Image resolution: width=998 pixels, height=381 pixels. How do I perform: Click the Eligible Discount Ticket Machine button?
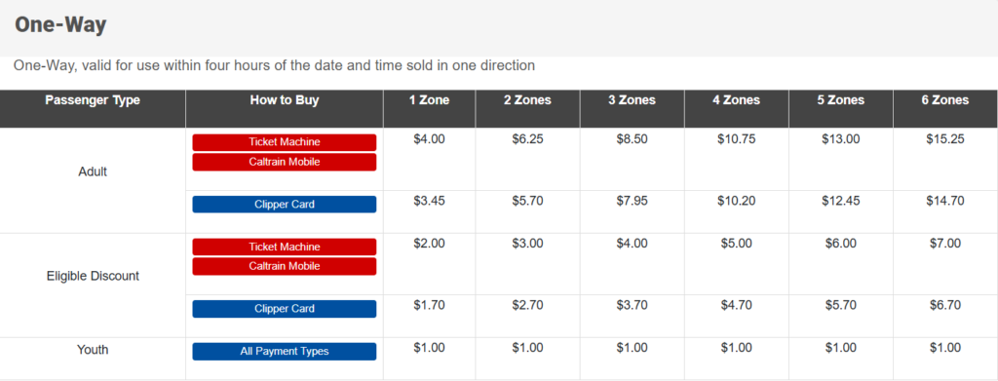[285, 247]
